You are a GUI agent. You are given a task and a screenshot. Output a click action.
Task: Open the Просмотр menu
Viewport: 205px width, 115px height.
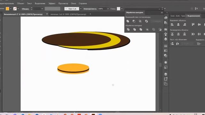pyautogui.click(x=63, y=4)
